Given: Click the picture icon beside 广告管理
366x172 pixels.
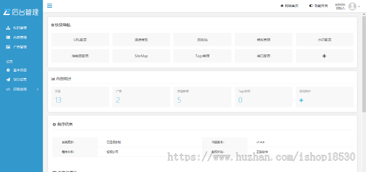Looking at the screenshot, I should [x=8, y=47].
